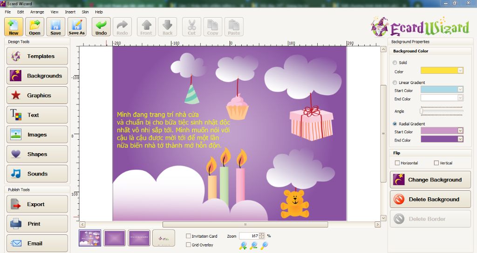Click the New toolbar icon

pyautogui.click(x=14, y=26)
